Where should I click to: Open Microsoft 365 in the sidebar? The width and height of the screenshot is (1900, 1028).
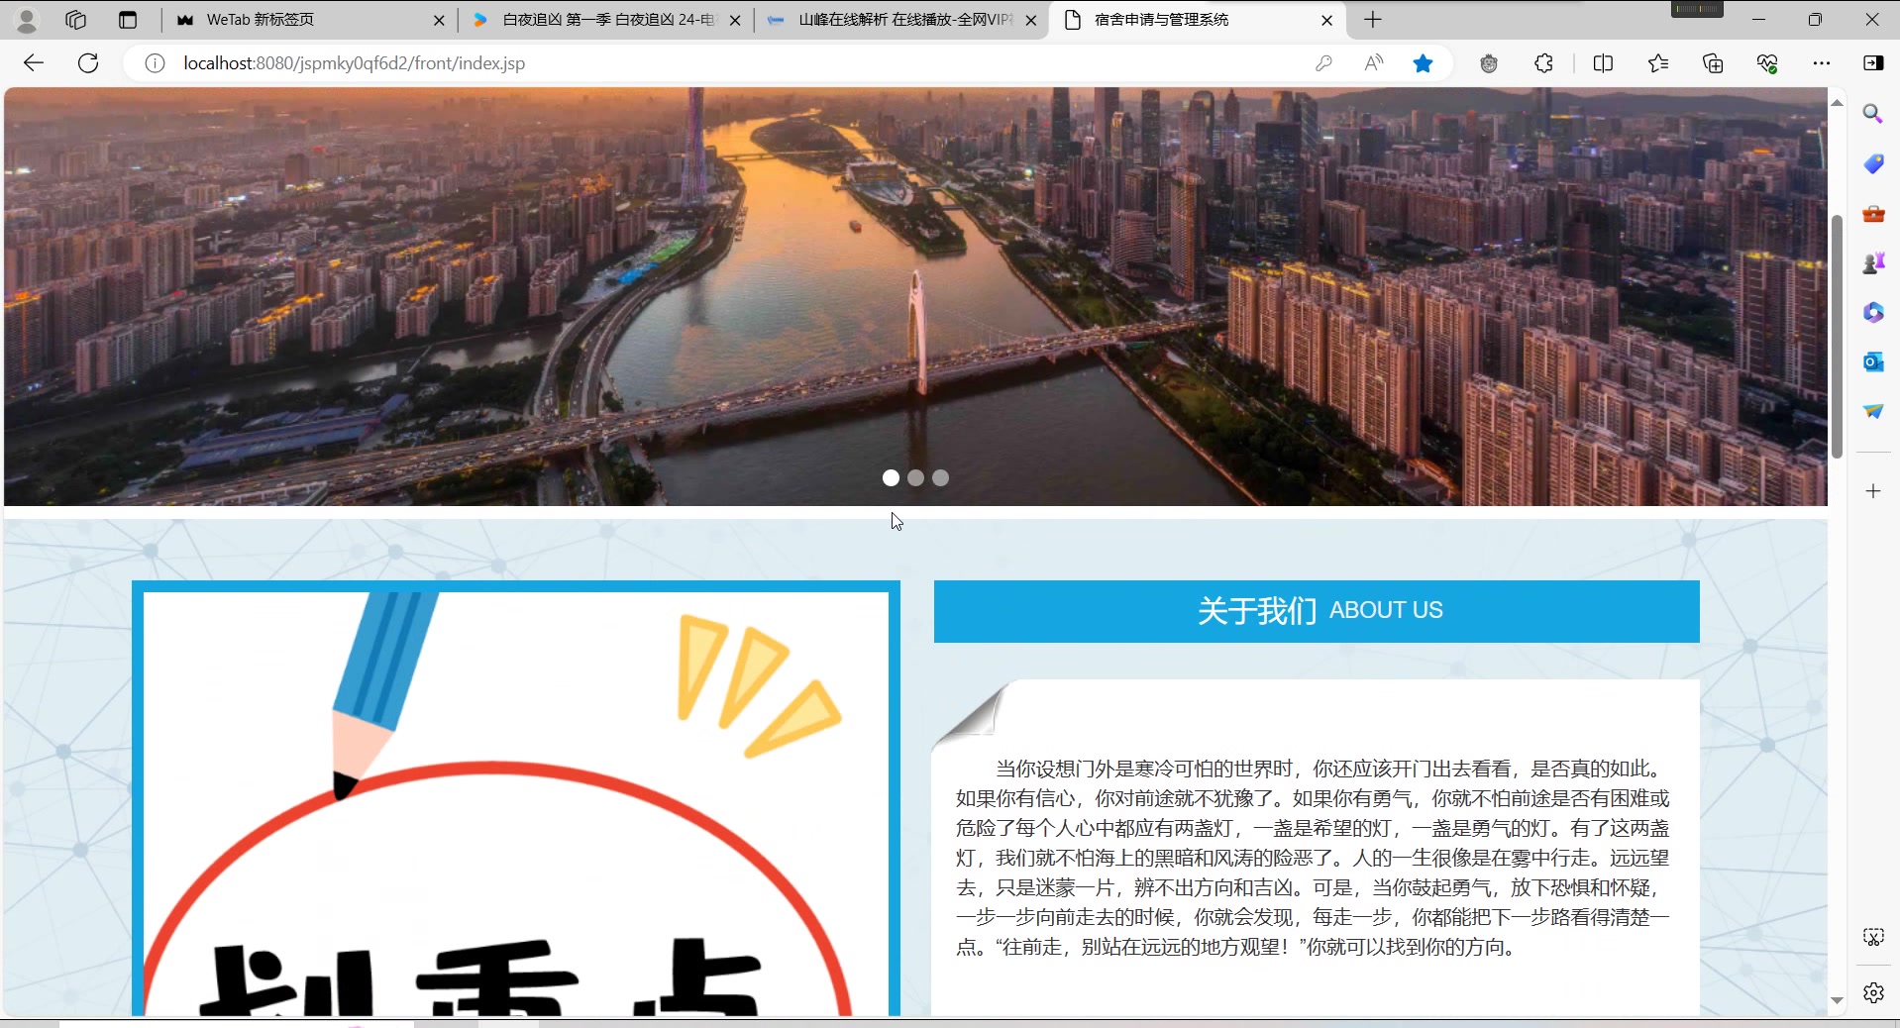click(1872, 312)
